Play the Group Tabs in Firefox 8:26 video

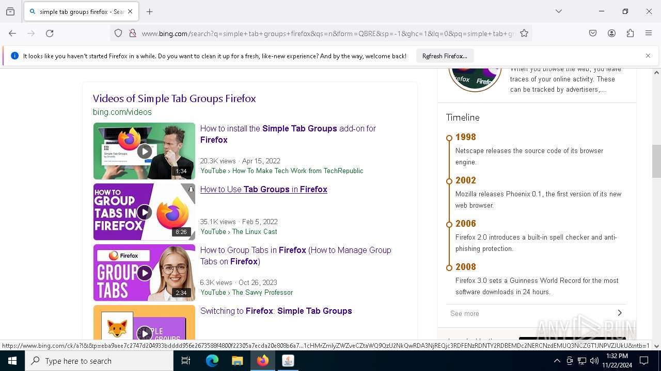[144, 212]
